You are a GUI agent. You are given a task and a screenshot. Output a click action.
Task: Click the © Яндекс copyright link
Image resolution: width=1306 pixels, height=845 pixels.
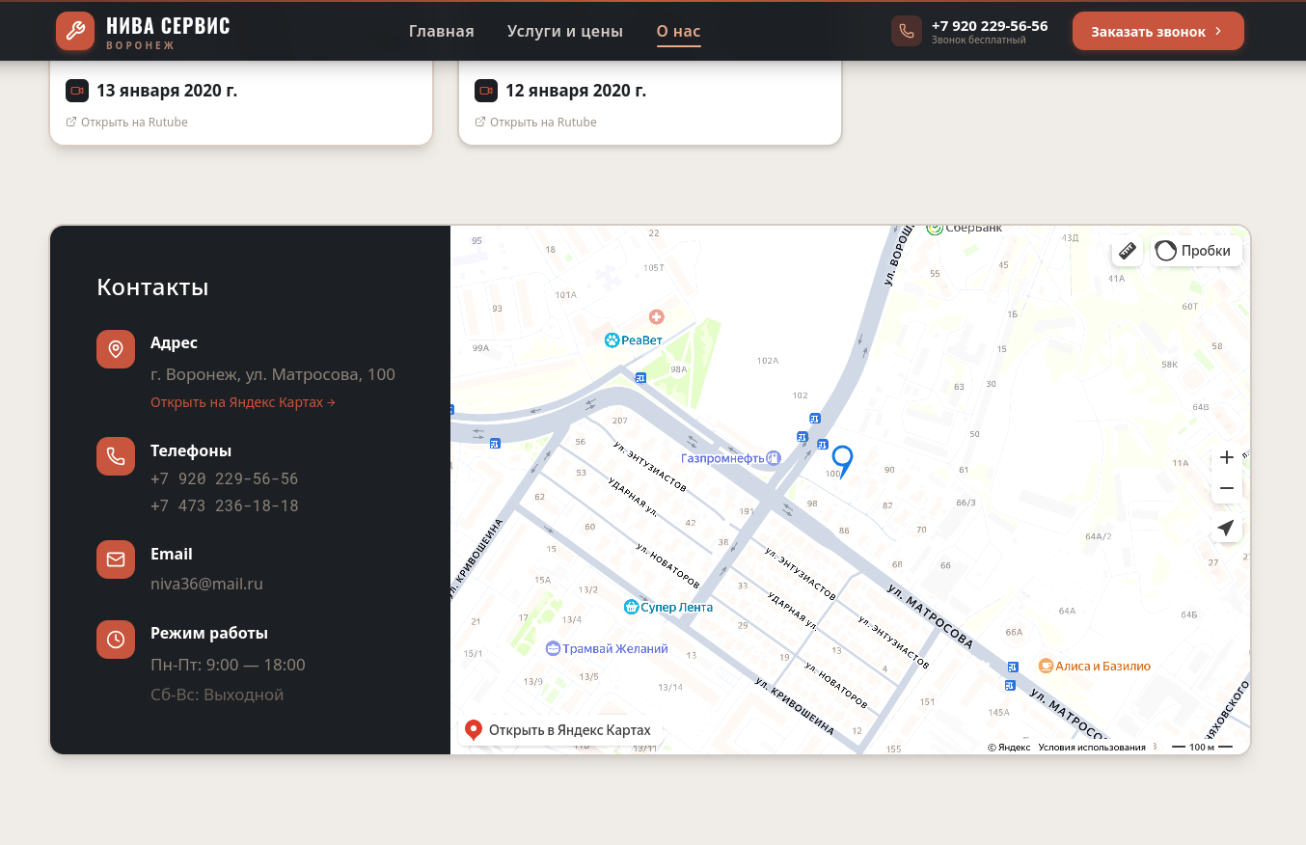click(x=1009, y=748)
